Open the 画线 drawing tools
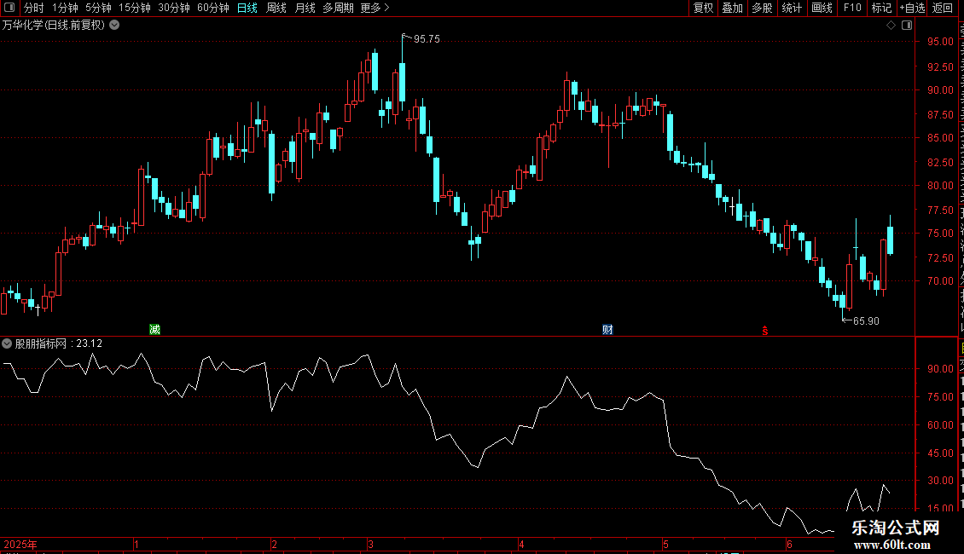This screenshot has width=964, height=554. tap(822, 8)
